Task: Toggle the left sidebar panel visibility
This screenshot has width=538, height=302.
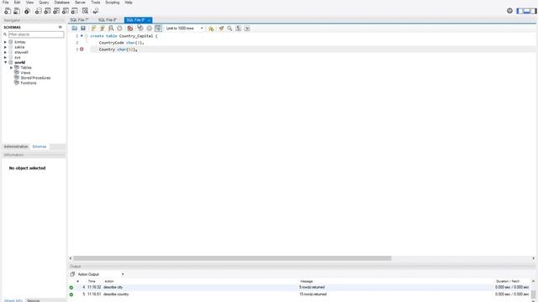Action: (x=520, y=11)
